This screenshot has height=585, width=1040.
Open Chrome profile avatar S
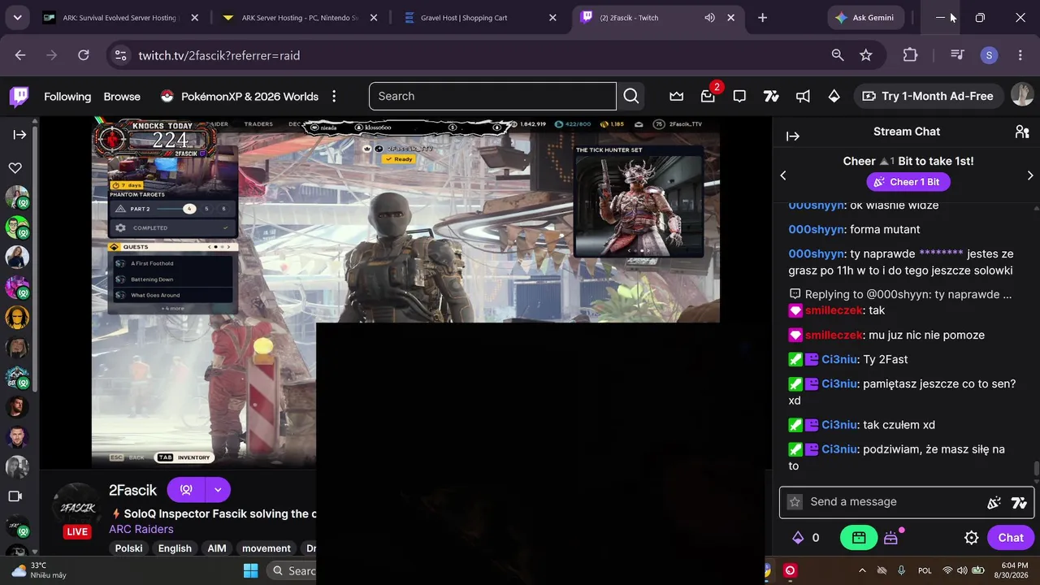click(x=989, y=55)
